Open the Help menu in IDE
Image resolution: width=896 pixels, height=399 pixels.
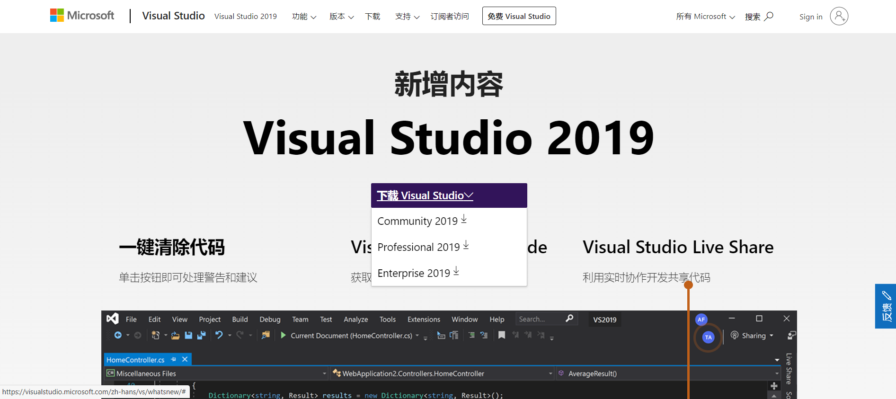click(x=497, y=319)
